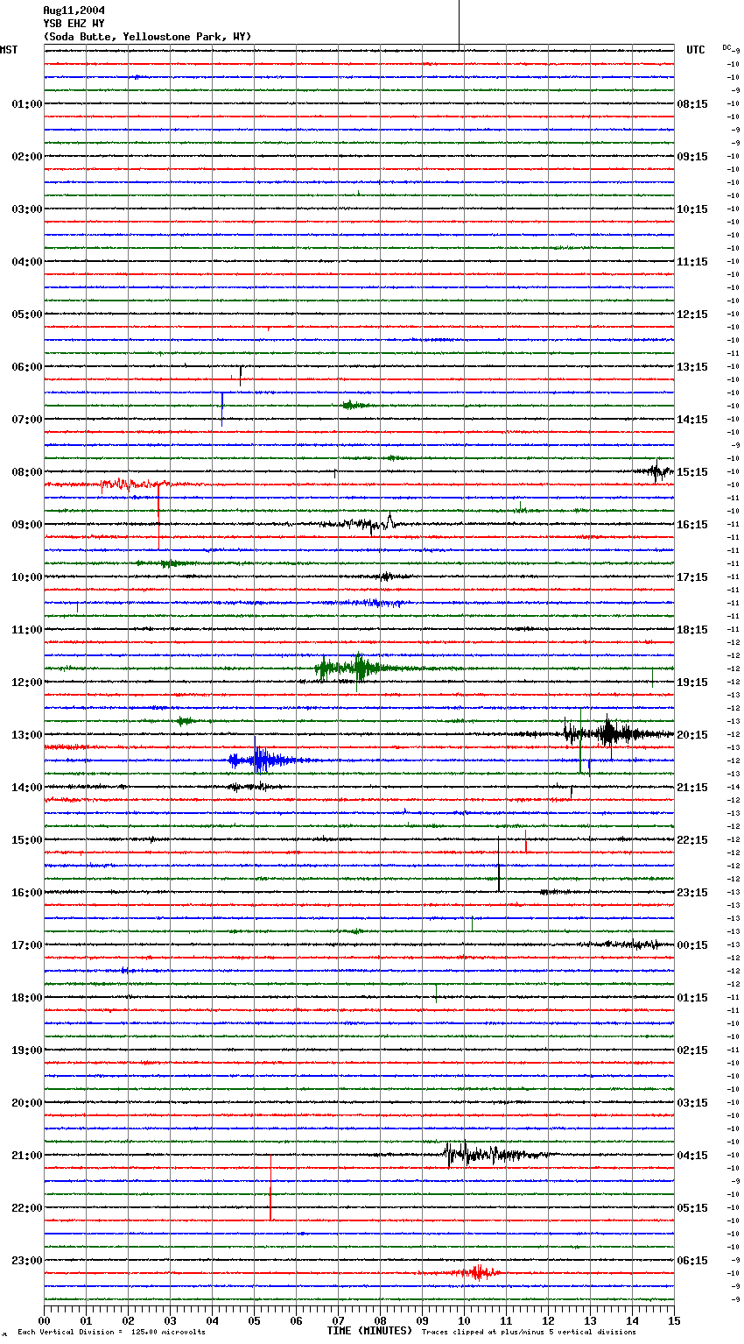
Task: Select the "17:15" UTC time label
Action: pyautogui.click(x=692, y=577)
